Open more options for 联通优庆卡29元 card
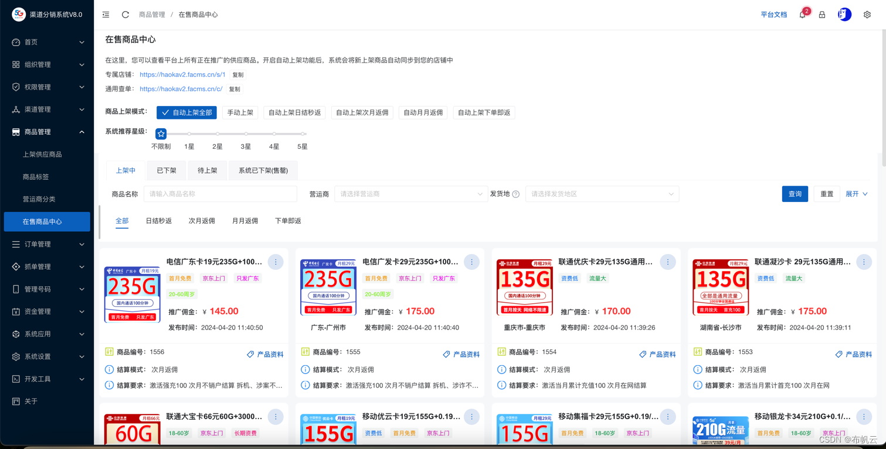This screenshot has height=449, width=886. [x=668, y=262]
